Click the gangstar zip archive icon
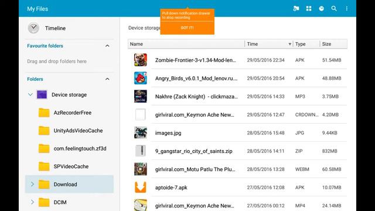The image size is (375, 211). coord(141,151)
